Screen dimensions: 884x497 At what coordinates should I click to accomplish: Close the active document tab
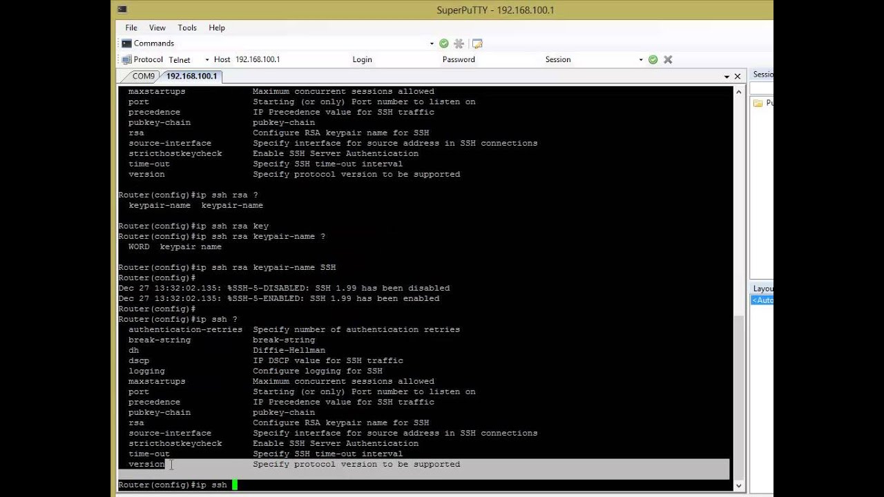pos(738,77)
